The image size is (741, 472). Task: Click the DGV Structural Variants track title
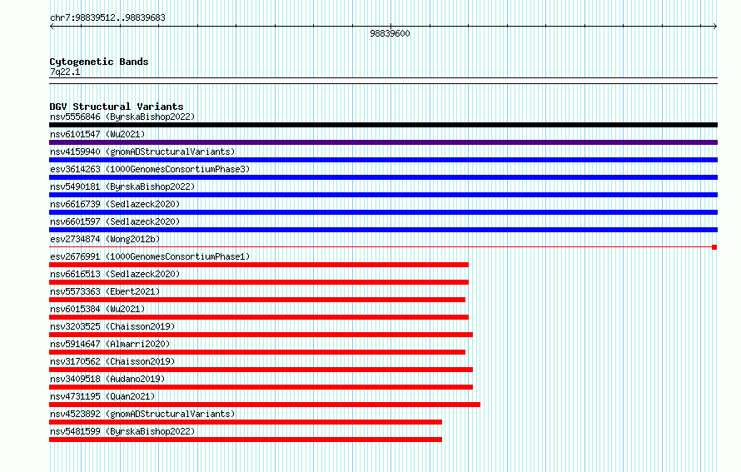click(x=117, y=107)
